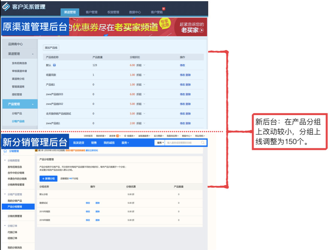Viewport: 335px width, 250px height.
Task: Open the 权益管理 tab
Action: [113, 12]
